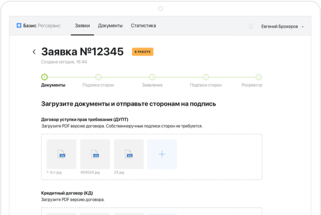321x215 pixels.
Task: Click the В РАБОТЕ status badge
Action: (143, 52)
